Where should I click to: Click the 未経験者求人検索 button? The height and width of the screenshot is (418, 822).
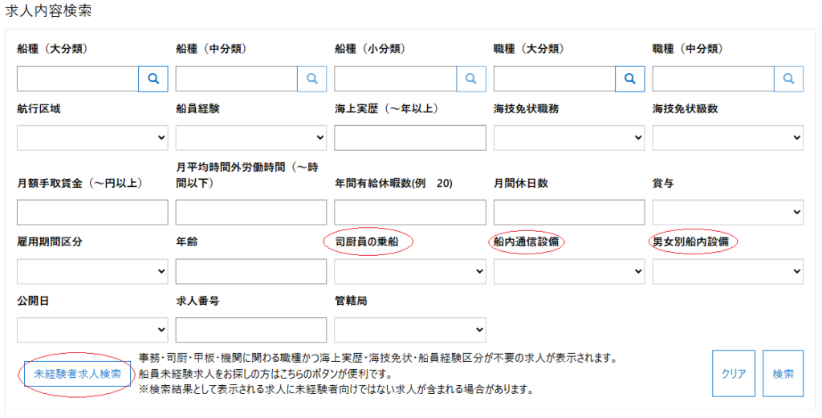tap(78, 374)
